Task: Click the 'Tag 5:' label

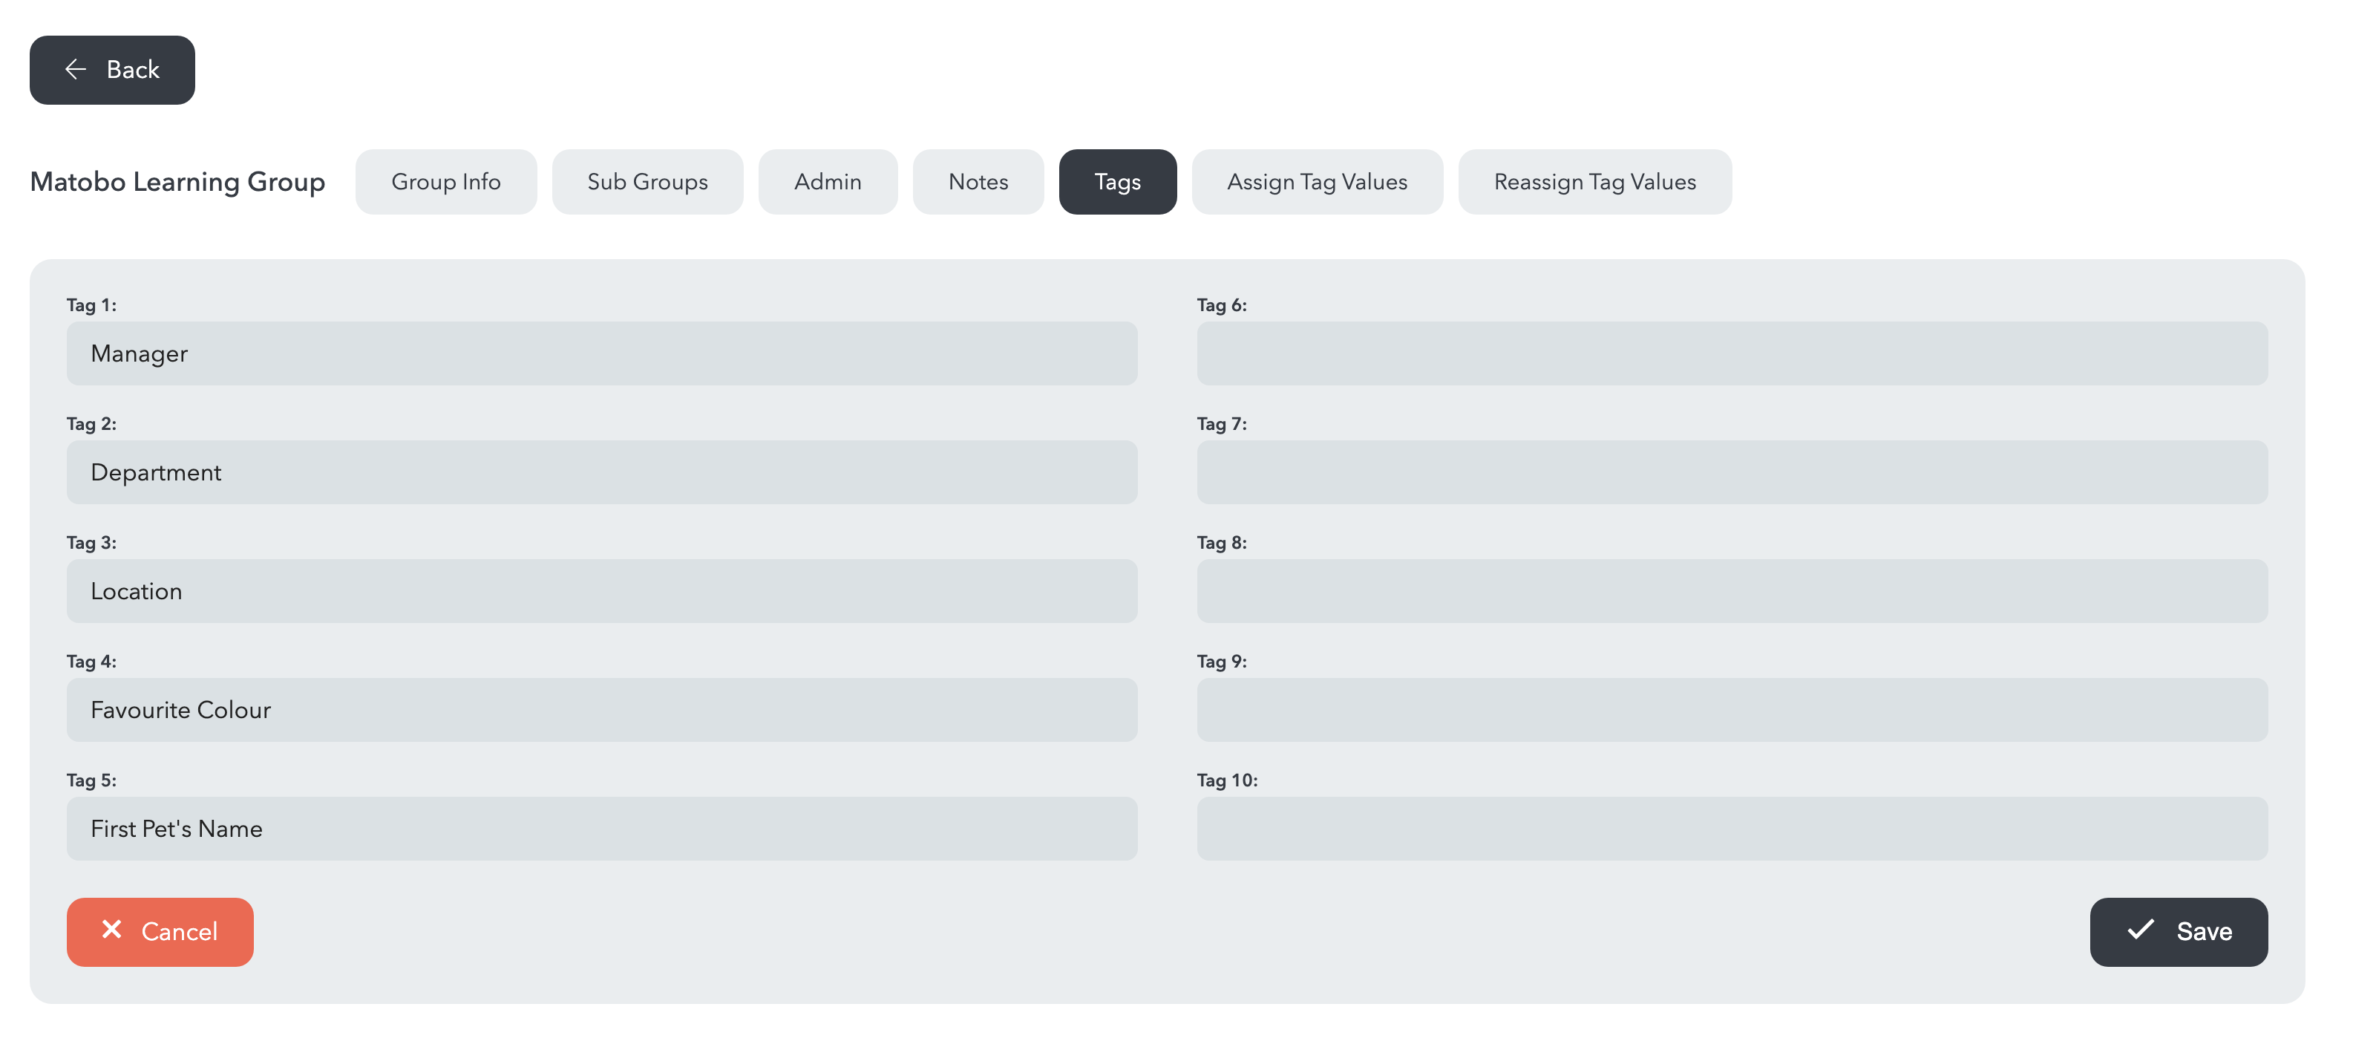Action: tap(91, 780)
